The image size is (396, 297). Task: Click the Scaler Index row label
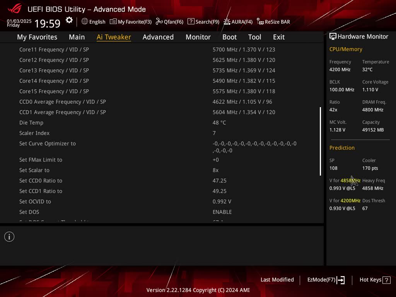point(34,133)
